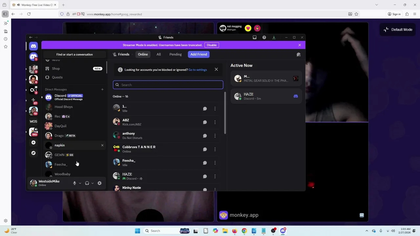Image resolution: width=420 pixels, height=236 pixels.
Task: Message Feecha_ using chat bubble icon
Action: (205, 163)
